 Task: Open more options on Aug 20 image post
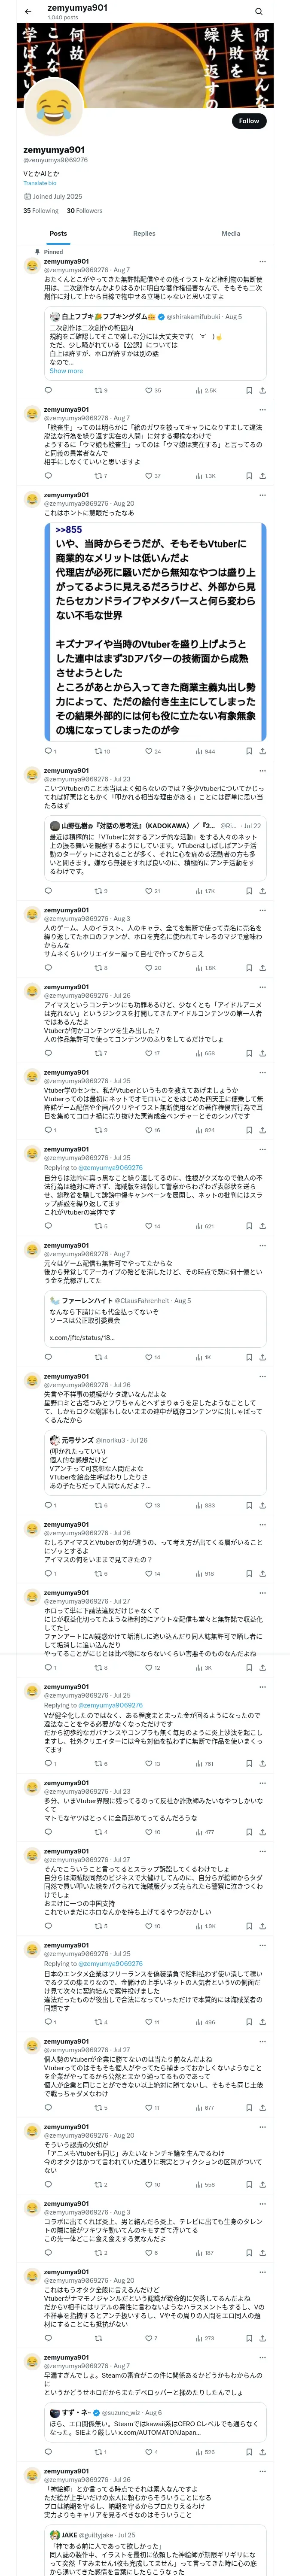263,495
